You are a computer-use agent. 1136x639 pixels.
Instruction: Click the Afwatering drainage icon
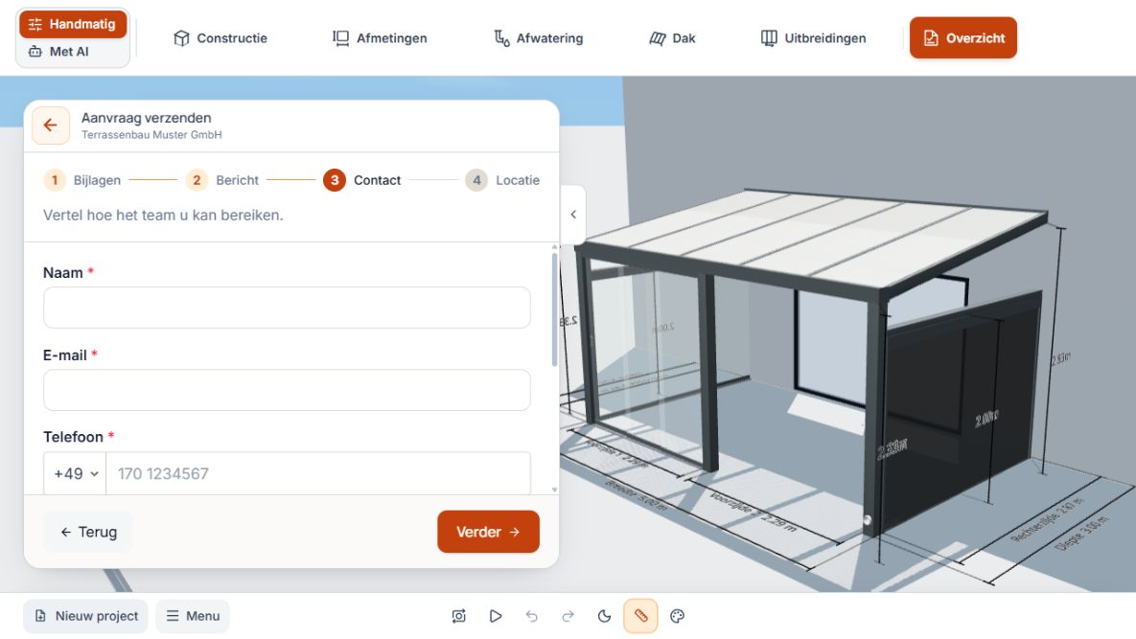(x=501, y=38)
